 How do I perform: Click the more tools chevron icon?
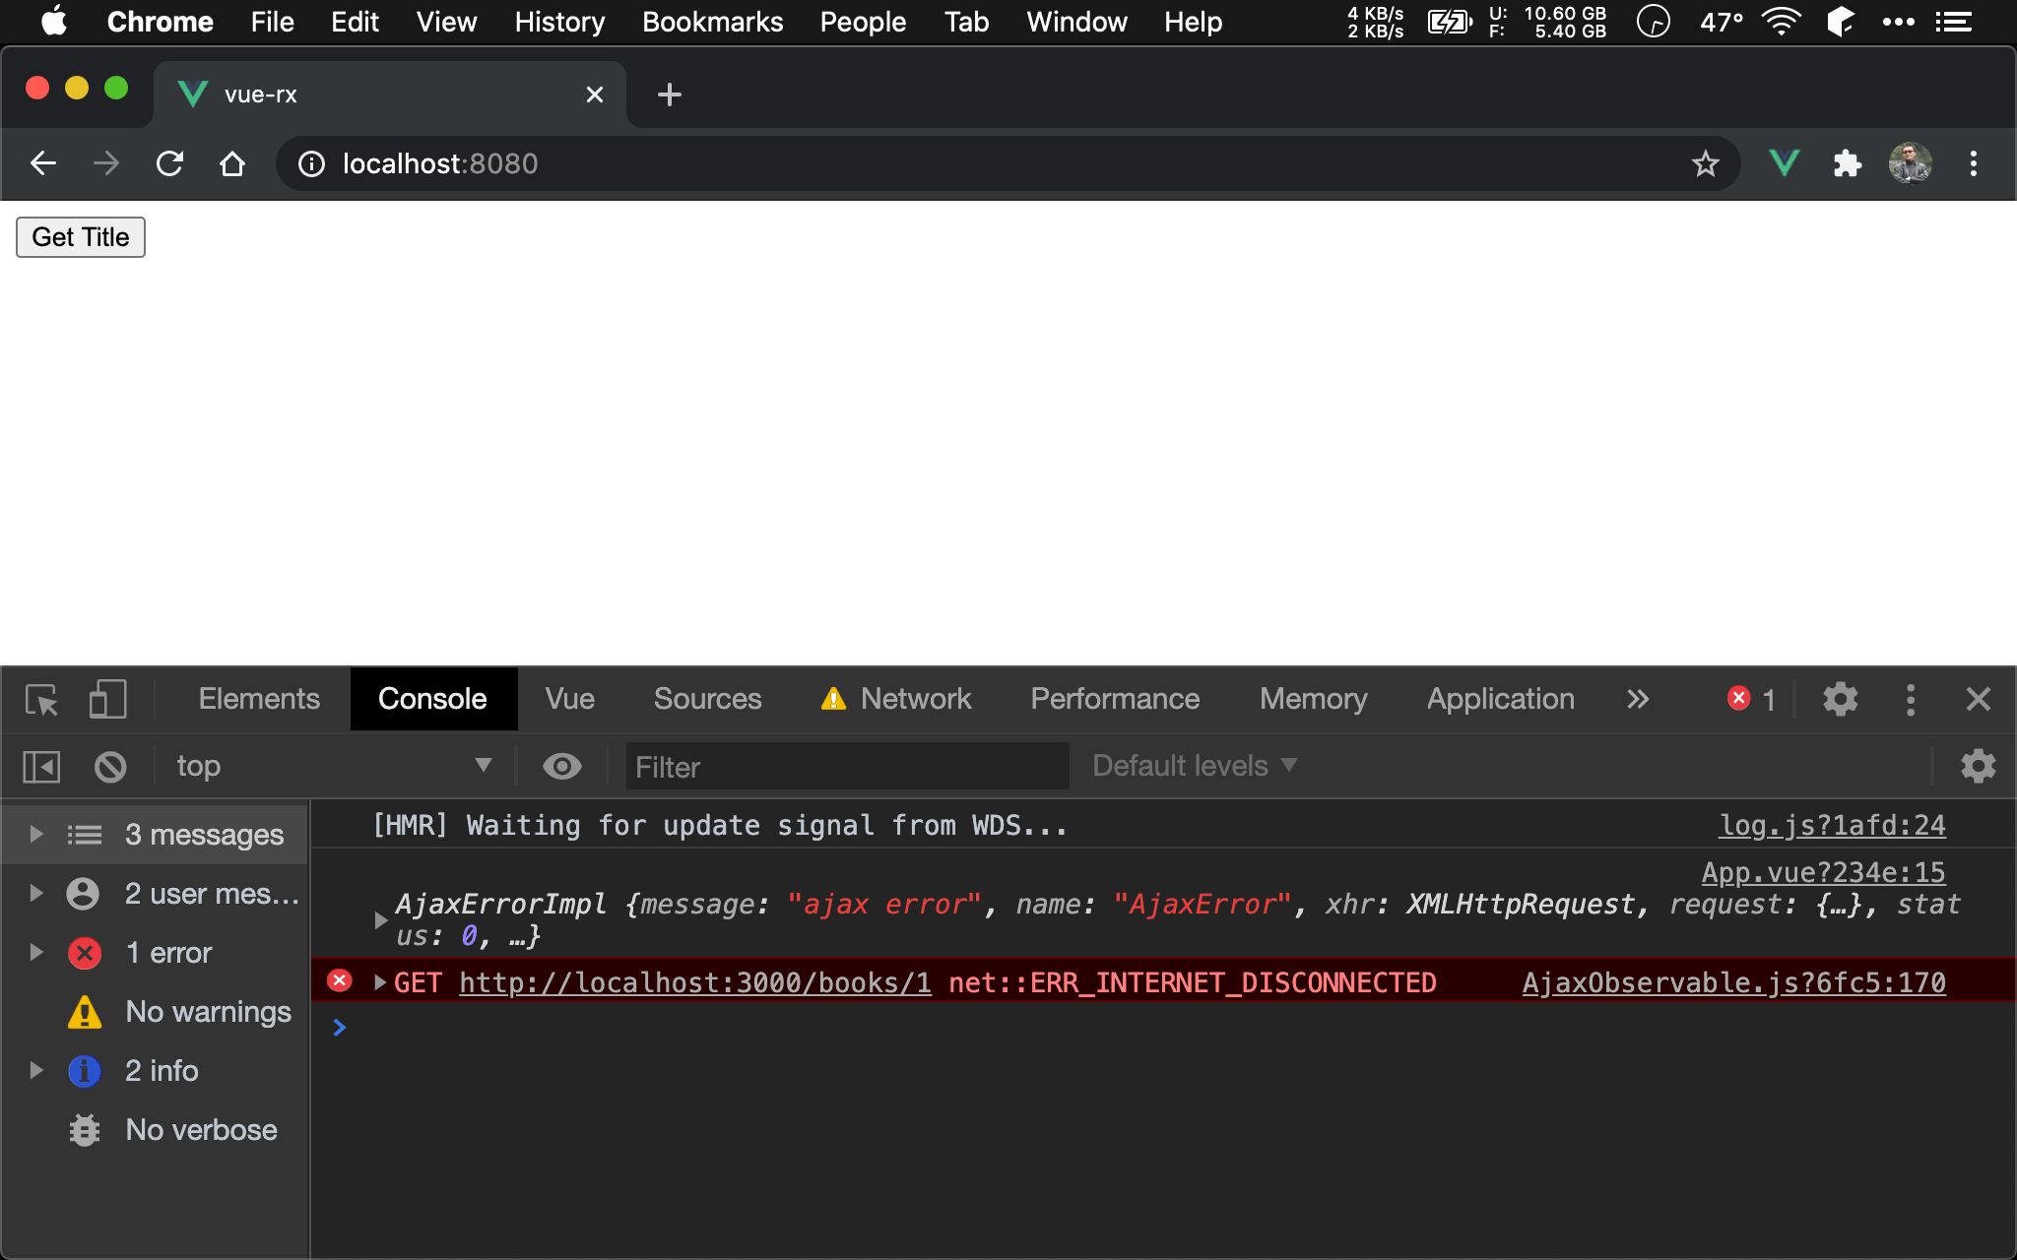[1637, 698]
